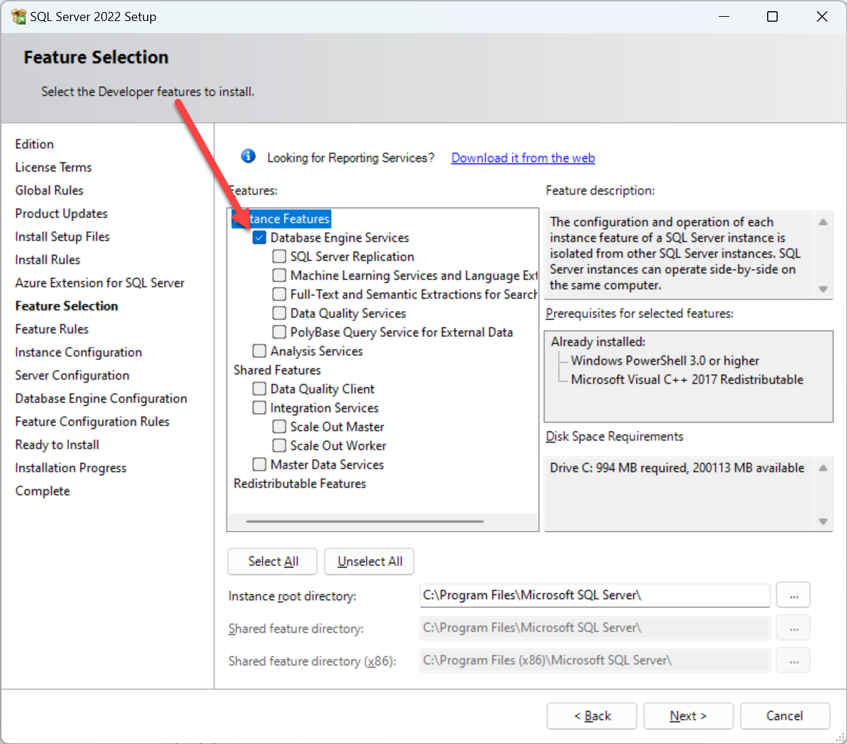This screenshot has width=847, height=744.
Task: Click the blue information icon
Action: [248, 156]
